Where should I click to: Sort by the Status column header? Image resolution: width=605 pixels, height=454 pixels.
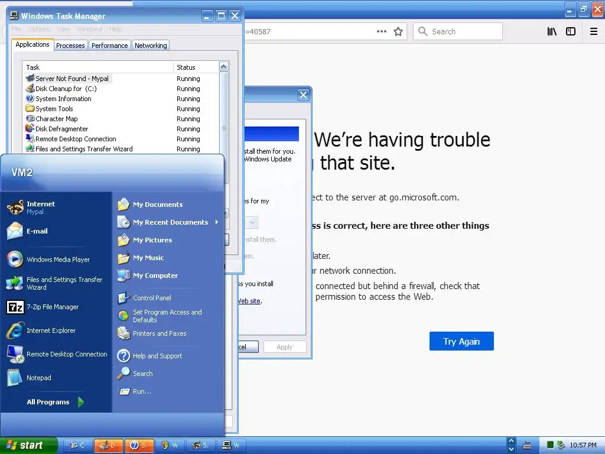pyautogui.click(x=196, y=67)
